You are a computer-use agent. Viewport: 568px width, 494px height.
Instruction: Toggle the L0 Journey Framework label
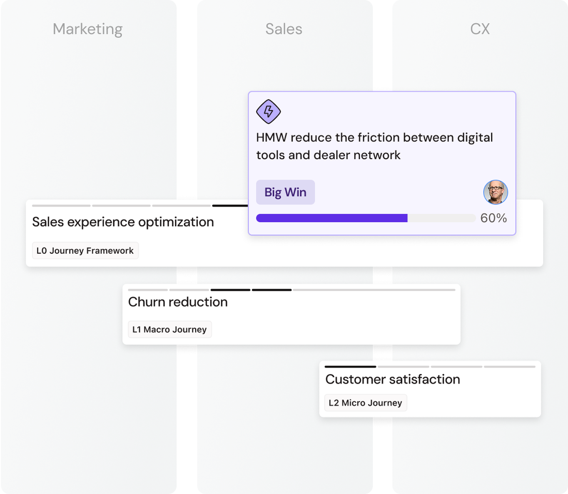[x=85, y=250]
